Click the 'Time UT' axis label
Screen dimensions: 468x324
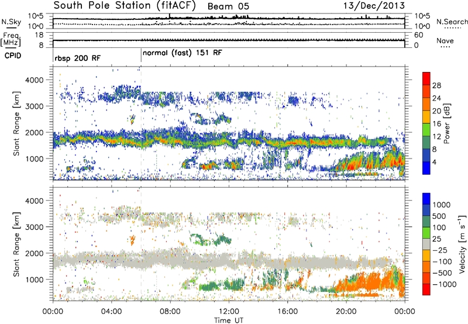[229, 320]
